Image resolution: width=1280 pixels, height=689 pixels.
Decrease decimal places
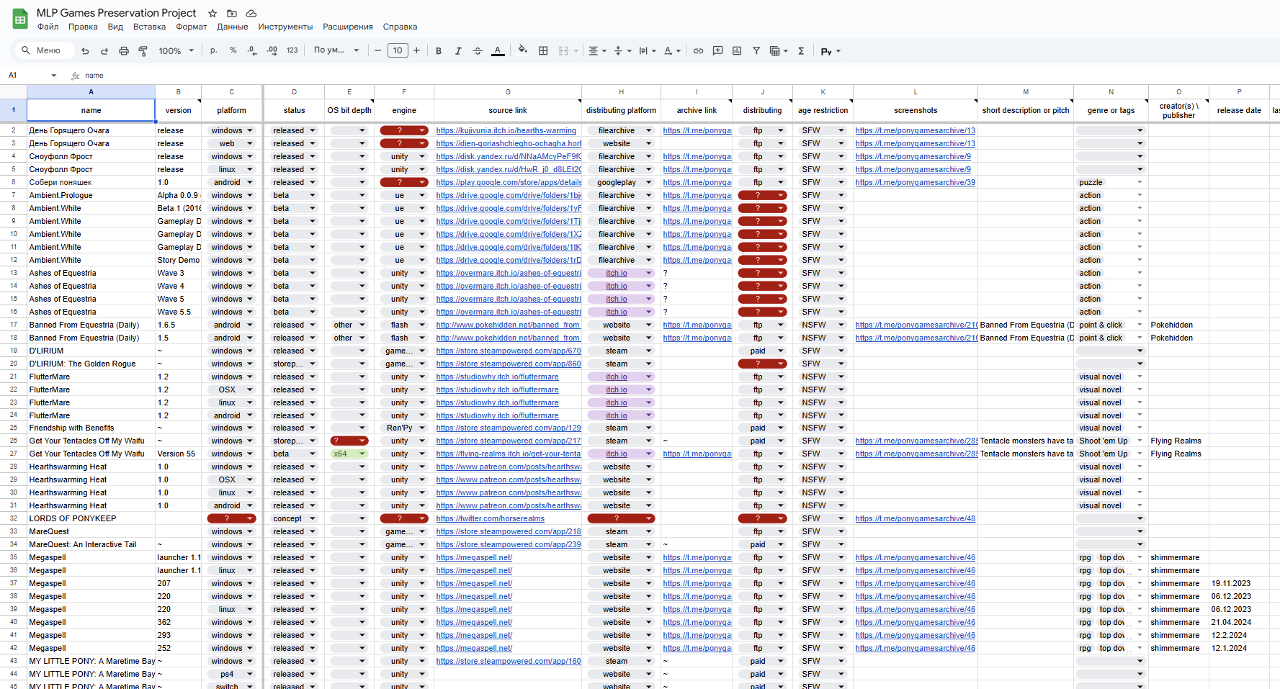[252, 50]
